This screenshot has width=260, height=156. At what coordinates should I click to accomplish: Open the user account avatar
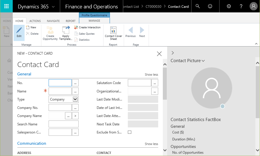pyautogui.click(x=253, y=6)
